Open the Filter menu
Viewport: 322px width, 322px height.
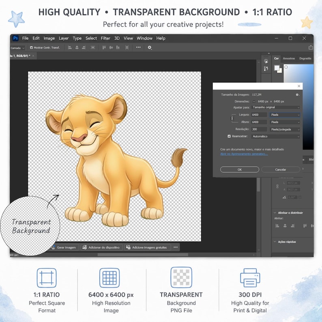[x=105, y=38]
